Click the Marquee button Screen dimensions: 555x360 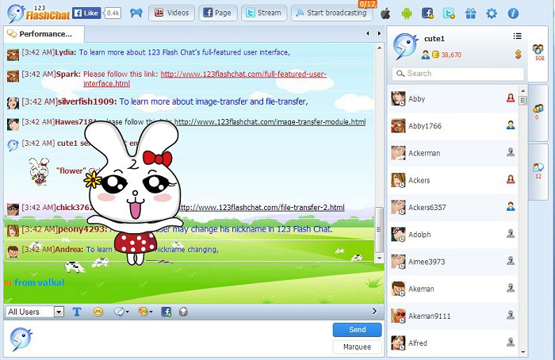(x=357, y=347)
